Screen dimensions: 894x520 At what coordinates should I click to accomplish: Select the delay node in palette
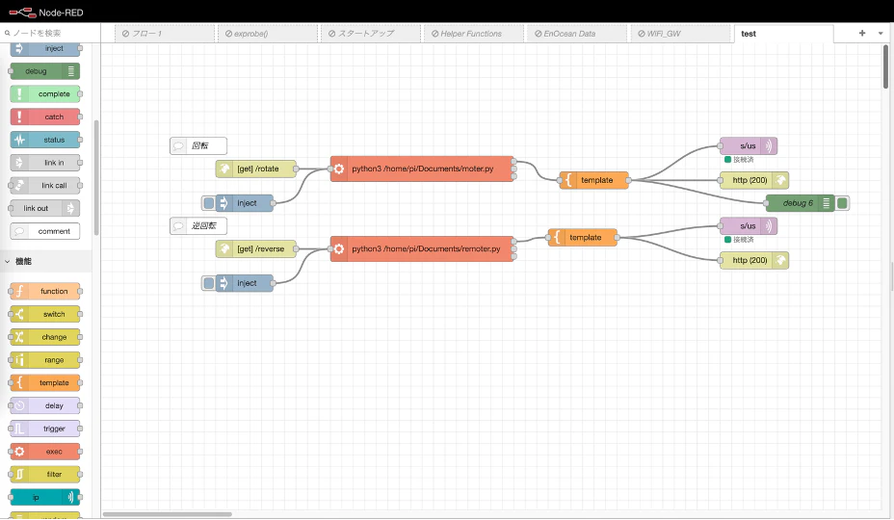point(45,405)
